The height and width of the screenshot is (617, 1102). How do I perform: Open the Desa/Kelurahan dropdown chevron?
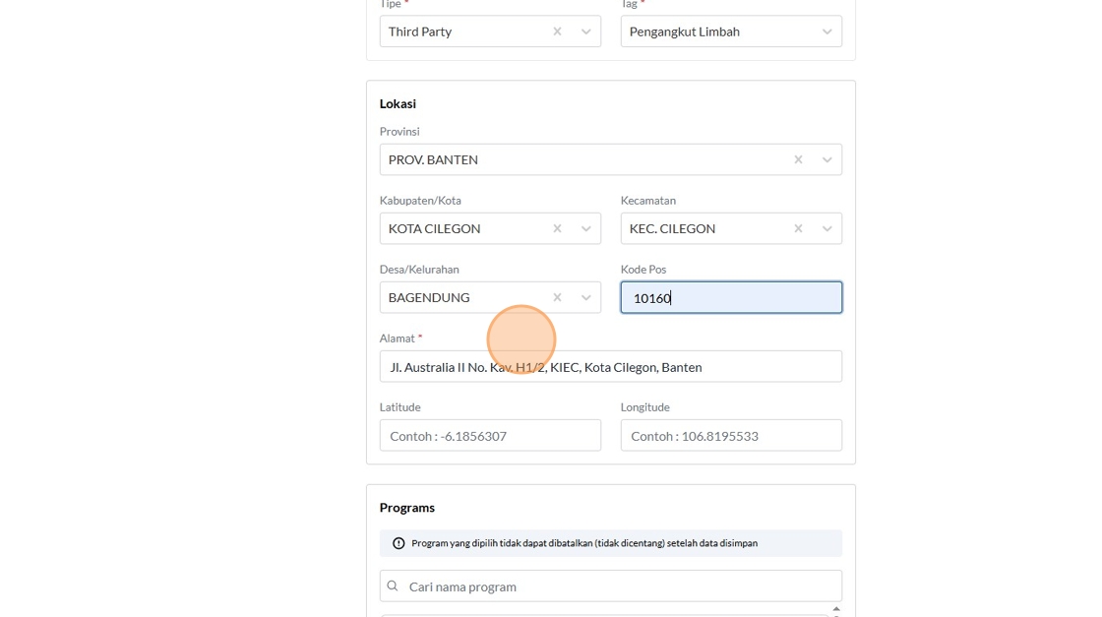pyautogui.click(x=586, y=297)
